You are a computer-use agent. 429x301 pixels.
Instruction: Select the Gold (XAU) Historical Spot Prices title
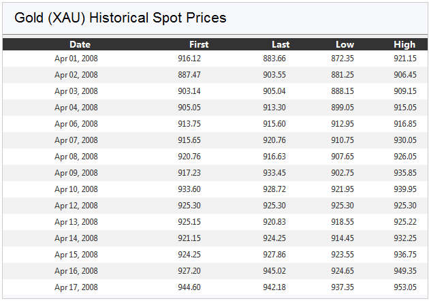tap(121, 18)
